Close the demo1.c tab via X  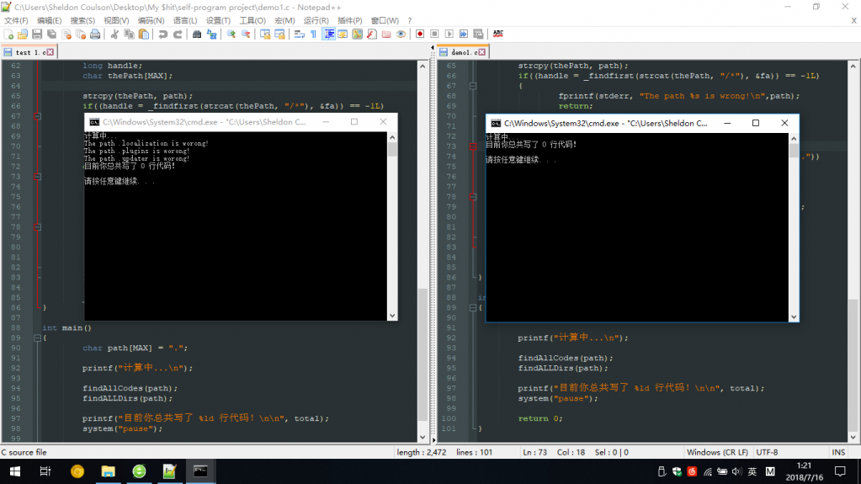481,52
